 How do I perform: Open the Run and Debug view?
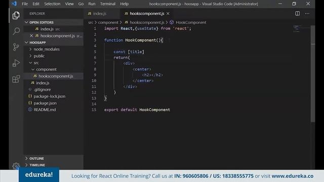pos(16,63)
